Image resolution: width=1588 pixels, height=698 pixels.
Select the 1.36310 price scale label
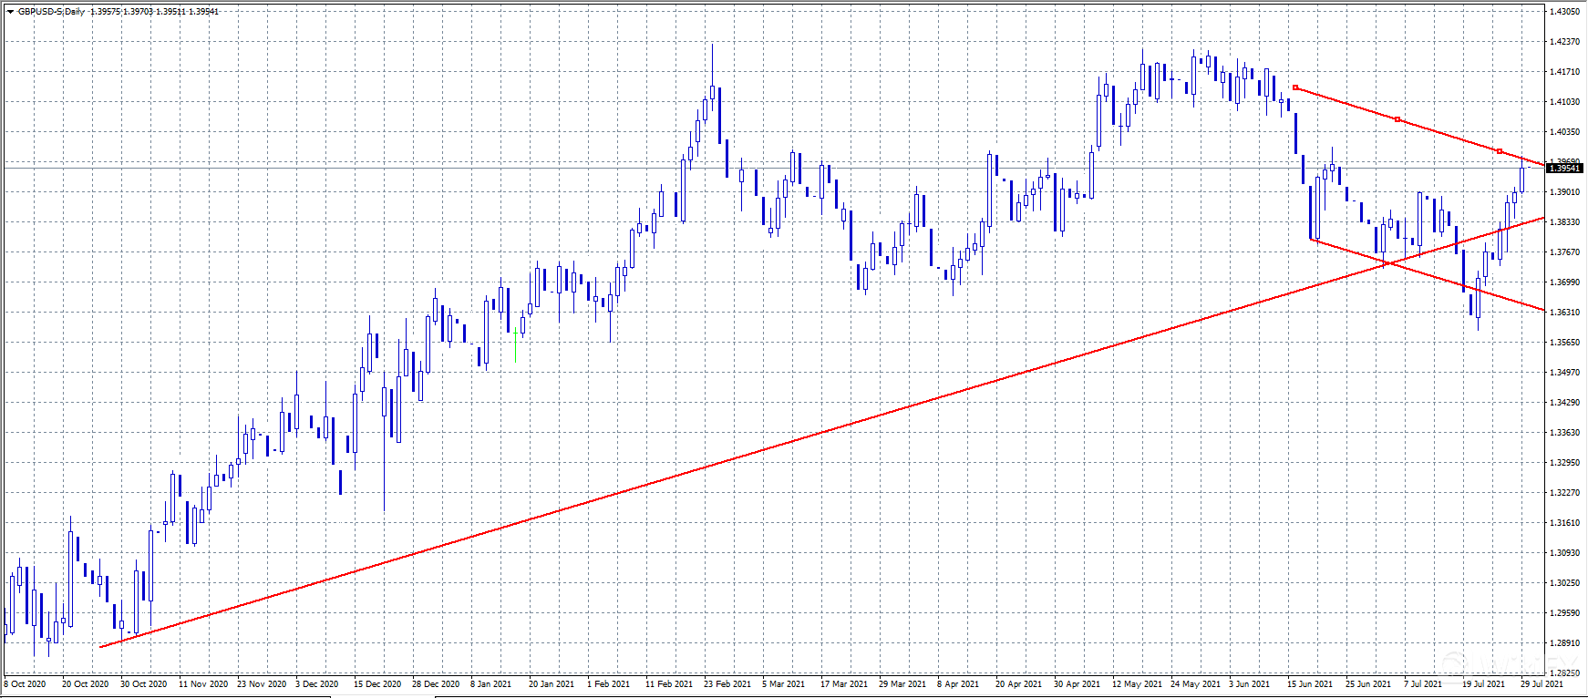pos(1565,313)
